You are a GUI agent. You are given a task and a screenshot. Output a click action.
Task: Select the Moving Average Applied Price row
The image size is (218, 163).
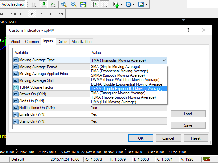click(51, 74)
